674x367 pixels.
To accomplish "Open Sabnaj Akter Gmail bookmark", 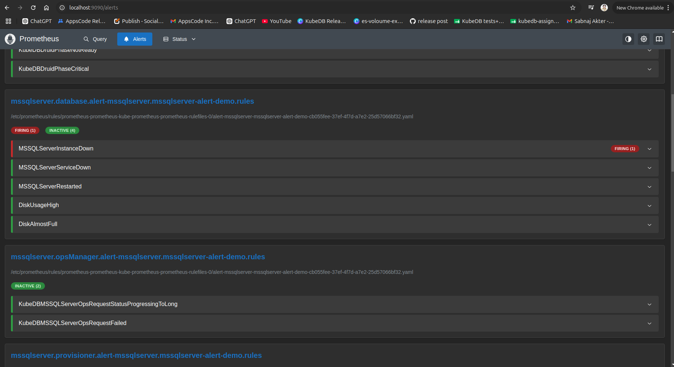I will tap(590, 21).
